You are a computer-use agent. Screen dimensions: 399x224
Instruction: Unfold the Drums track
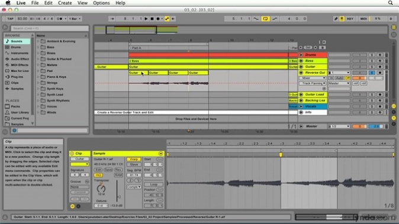(301, 55)
